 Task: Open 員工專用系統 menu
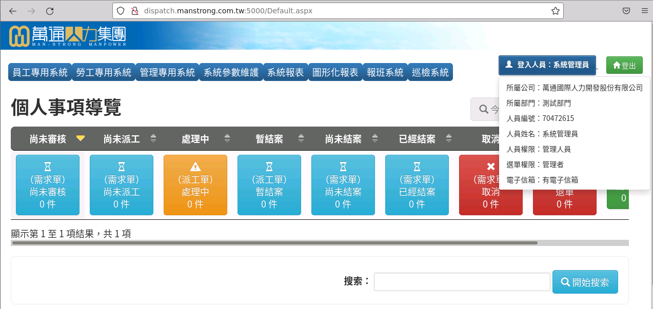(x=40, y=72)
